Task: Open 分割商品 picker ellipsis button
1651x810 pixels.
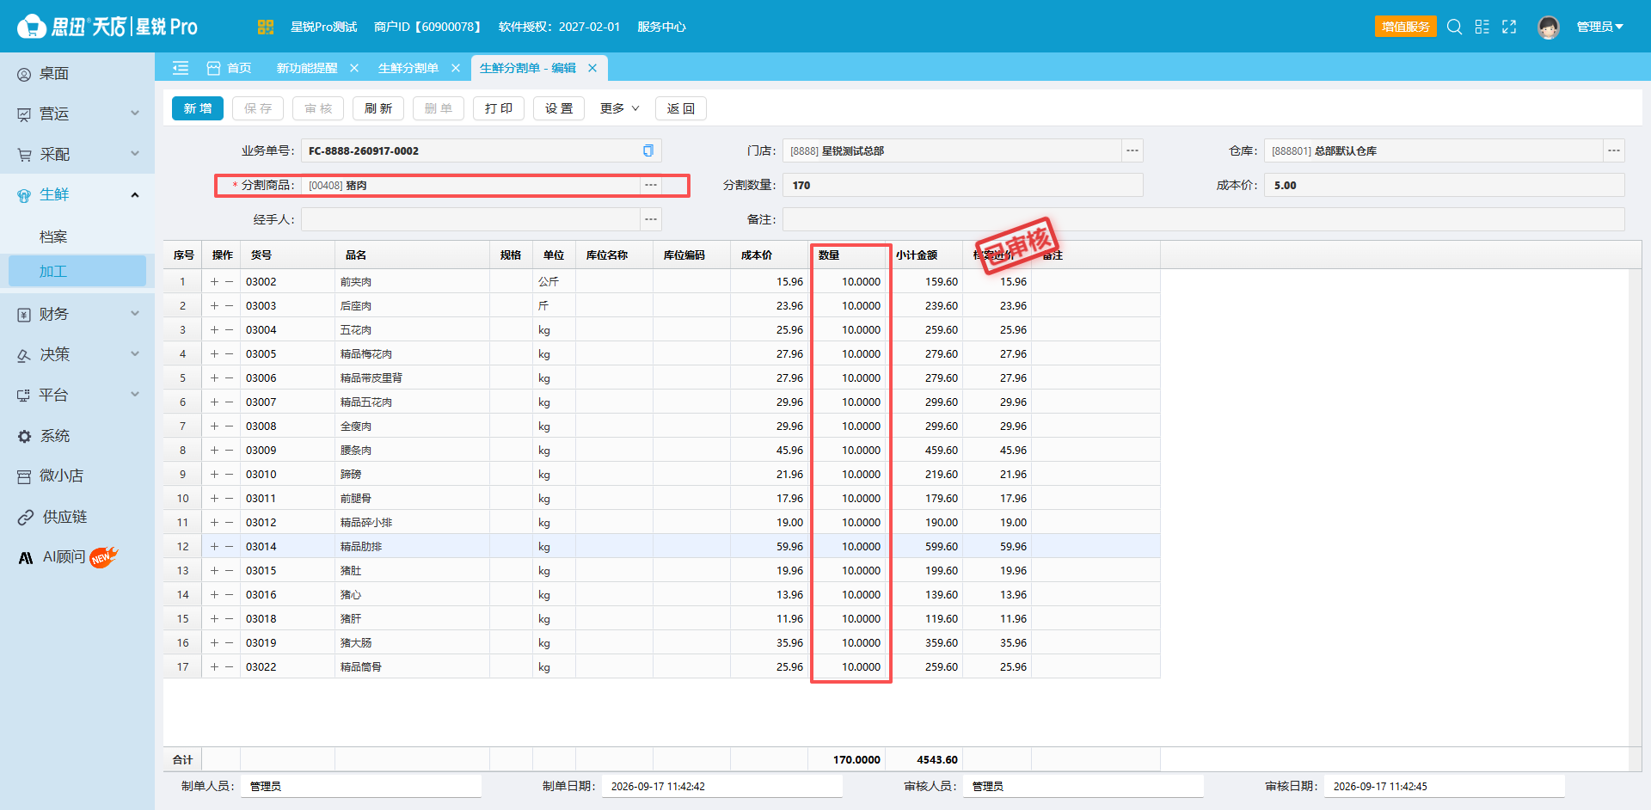Action: pos(651,185)
